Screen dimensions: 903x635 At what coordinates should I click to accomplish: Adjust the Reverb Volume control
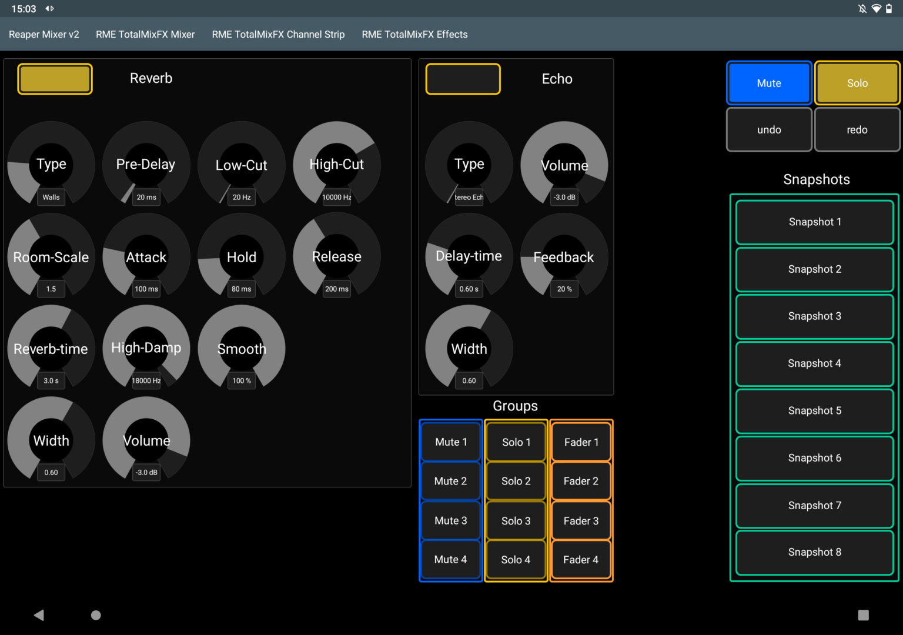(146, 440)
